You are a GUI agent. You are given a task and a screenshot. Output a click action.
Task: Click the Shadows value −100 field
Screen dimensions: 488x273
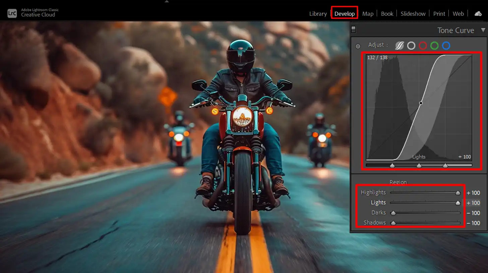(x=473, y=223)
